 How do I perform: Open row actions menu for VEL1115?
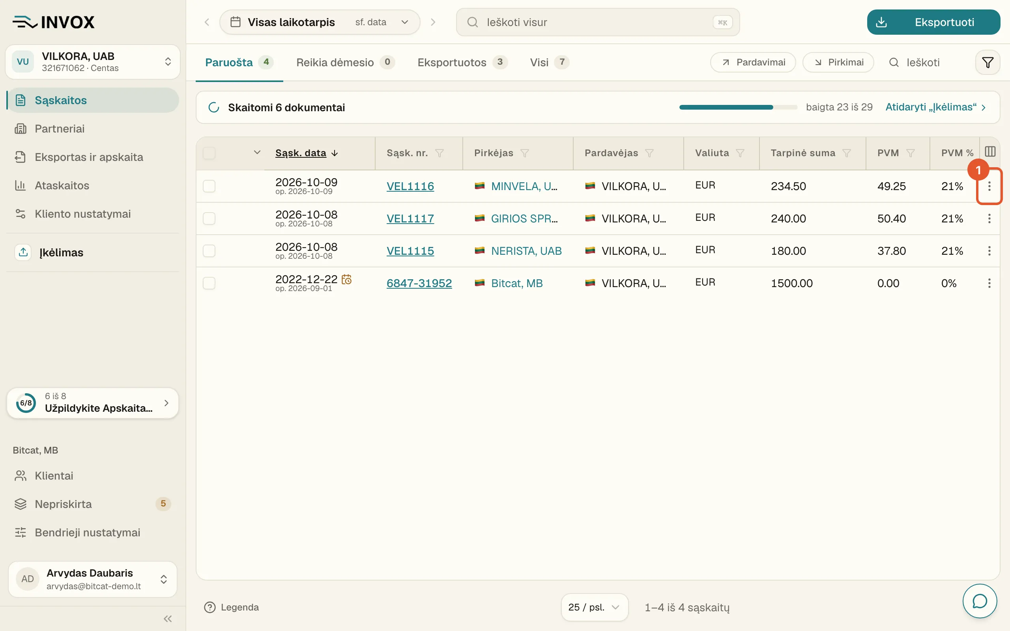989,251
